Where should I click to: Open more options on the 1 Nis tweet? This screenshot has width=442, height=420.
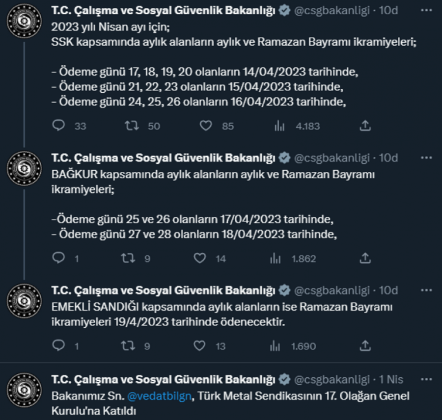tap(427, 379)
